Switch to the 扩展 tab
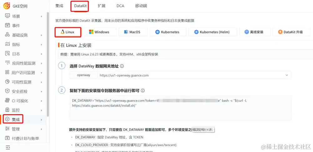This screenshot has height=152, width=313. click(x=102, y=6)
